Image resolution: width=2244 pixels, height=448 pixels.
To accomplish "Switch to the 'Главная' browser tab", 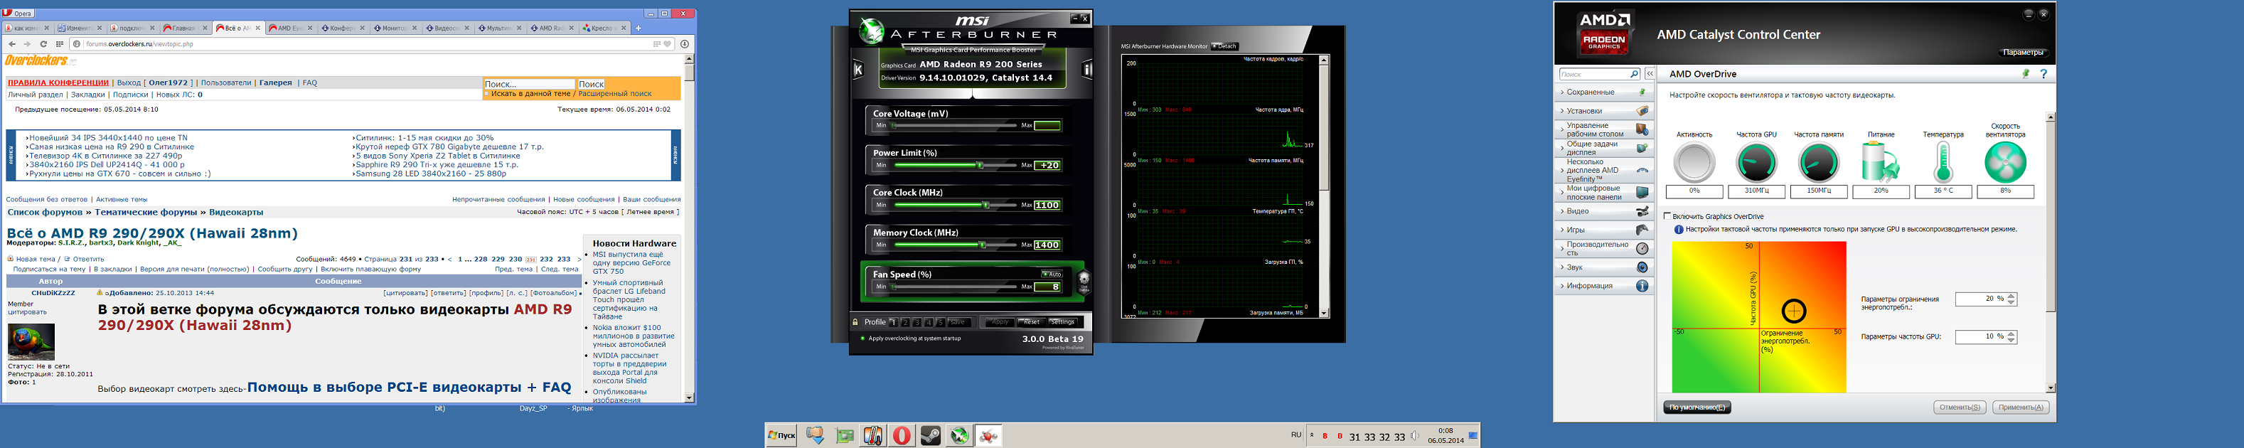I will [x=186, y=28].
